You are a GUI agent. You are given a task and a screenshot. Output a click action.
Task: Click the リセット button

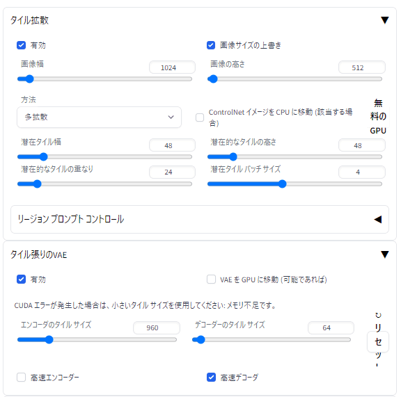pyautogui.click(x=378, y=341)
